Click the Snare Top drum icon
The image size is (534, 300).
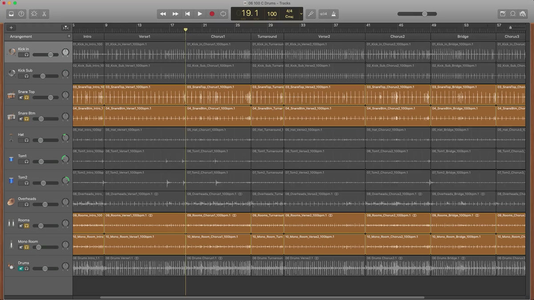coord(12,95)
